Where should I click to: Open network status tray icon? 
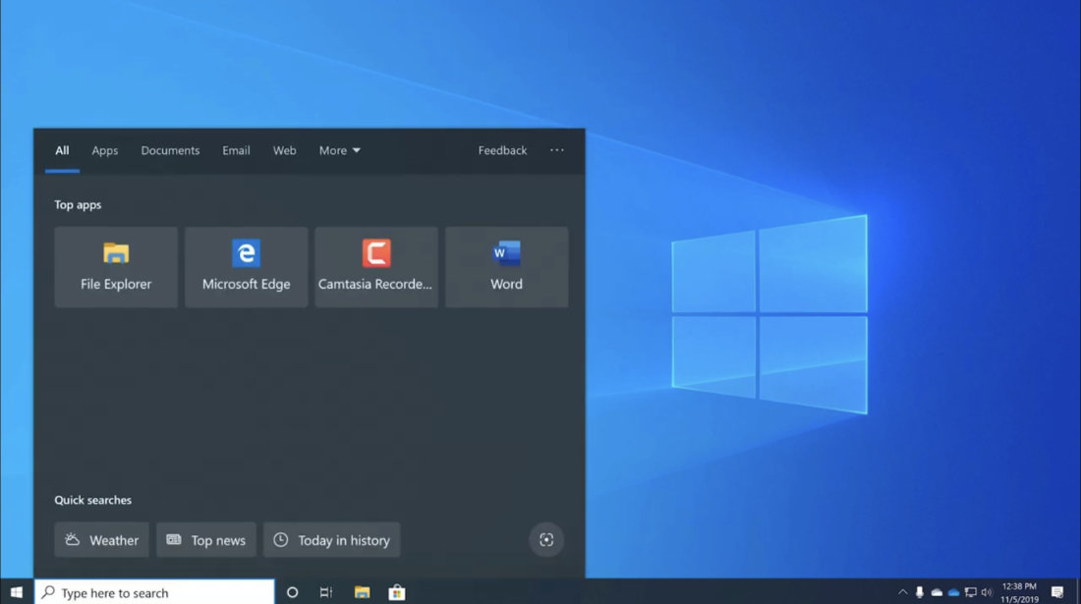pos(971,592)
